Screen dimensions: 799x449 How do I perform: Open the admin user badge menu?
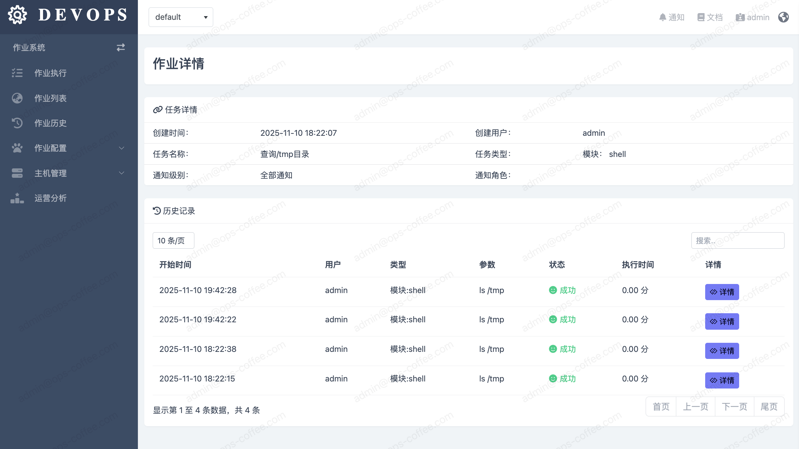pos(753,17)
